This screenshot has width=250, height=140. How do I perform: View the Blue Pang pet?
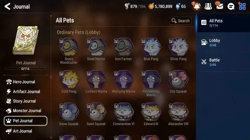click(x=151, y=49)
